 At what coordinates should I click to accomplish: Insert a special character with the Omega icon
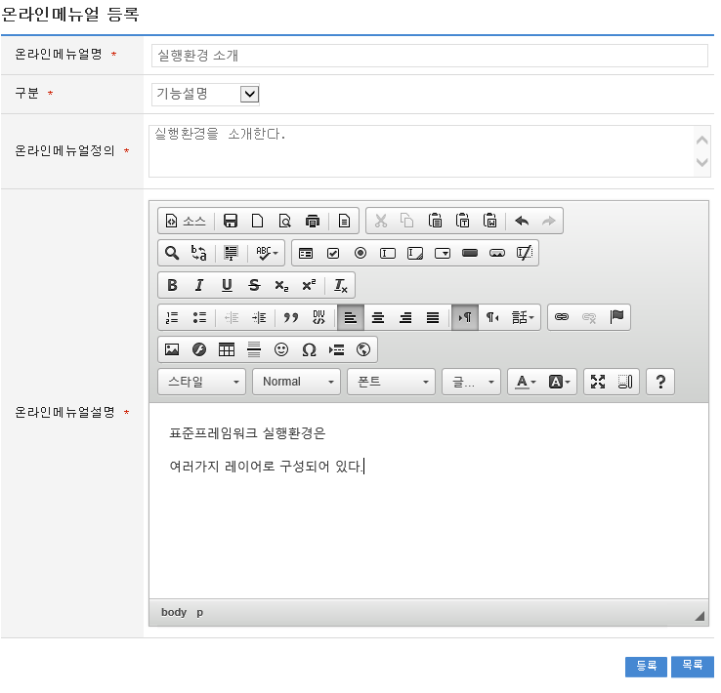309,349
